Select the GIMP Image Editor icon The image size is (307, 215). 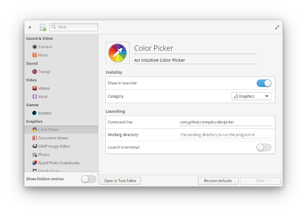click(34, 146)
